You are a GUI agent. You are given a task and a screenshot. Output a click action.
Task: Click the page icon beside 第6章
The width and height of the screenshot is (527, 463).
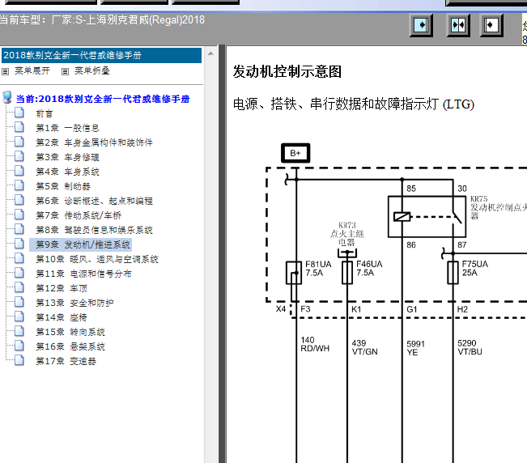point(19,200)
